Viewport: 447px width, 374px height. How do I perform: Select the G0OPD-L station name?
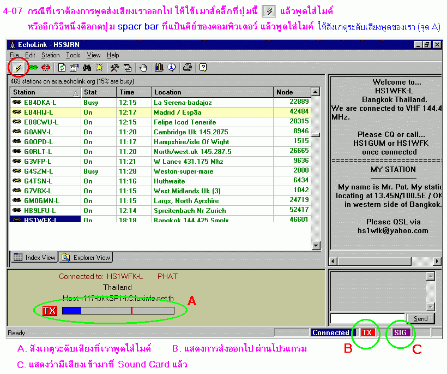[38, 142]
